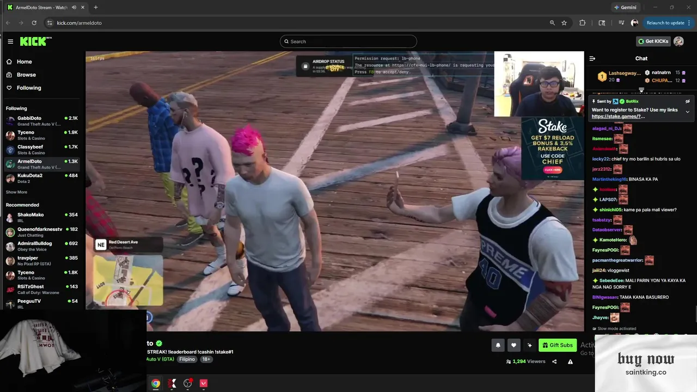Open Queenofdarknesstv recommended channel
697x392 pixels.
point(42,232)
